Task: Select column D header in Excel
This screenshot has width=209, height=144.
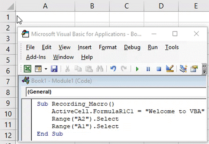Action: [161, 6]
